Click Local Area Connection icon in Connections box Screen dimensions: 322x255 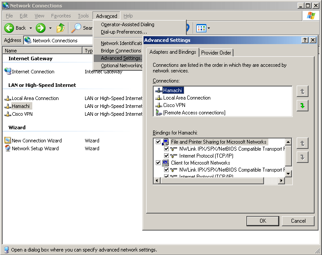(x=159, y=98)
